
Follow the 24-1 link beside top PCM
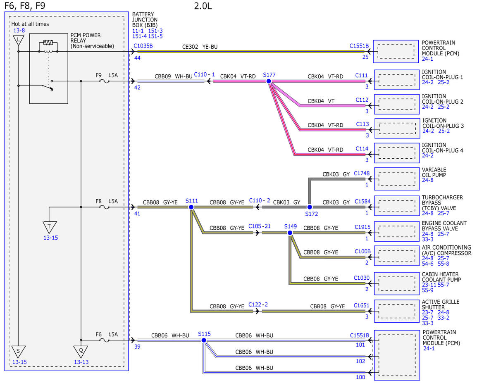(x=427, y=59)
